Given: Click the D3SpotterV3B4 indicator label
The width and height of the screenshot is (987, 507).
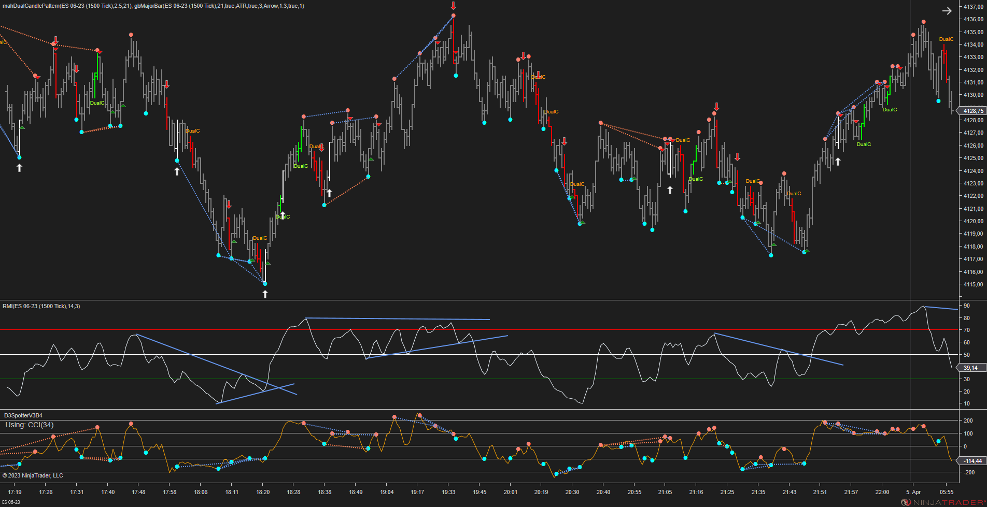Looking at the screenshot, I should click(23, 415).
